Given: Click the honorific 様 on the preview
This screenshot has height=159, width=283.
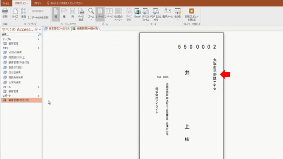Looking at the screenshot, I should pos(187,139).
